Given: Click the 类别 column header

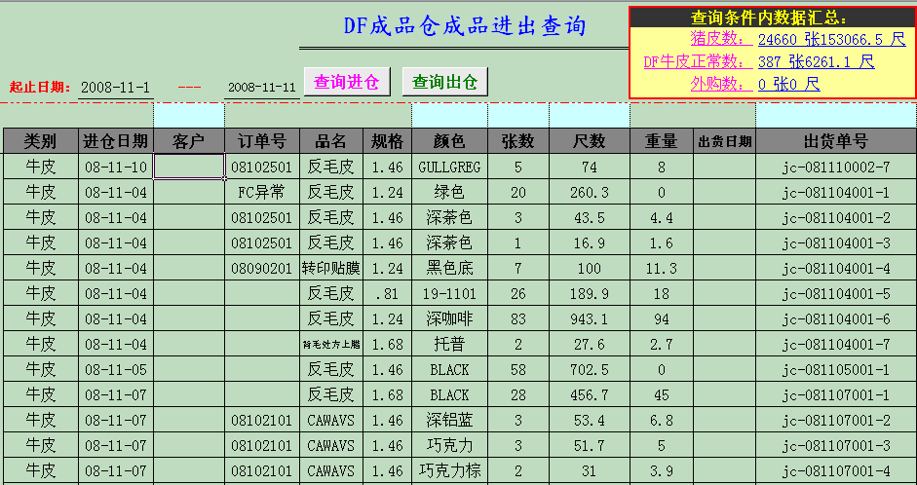Looking at the screenshot, I should tap(40, 141).
